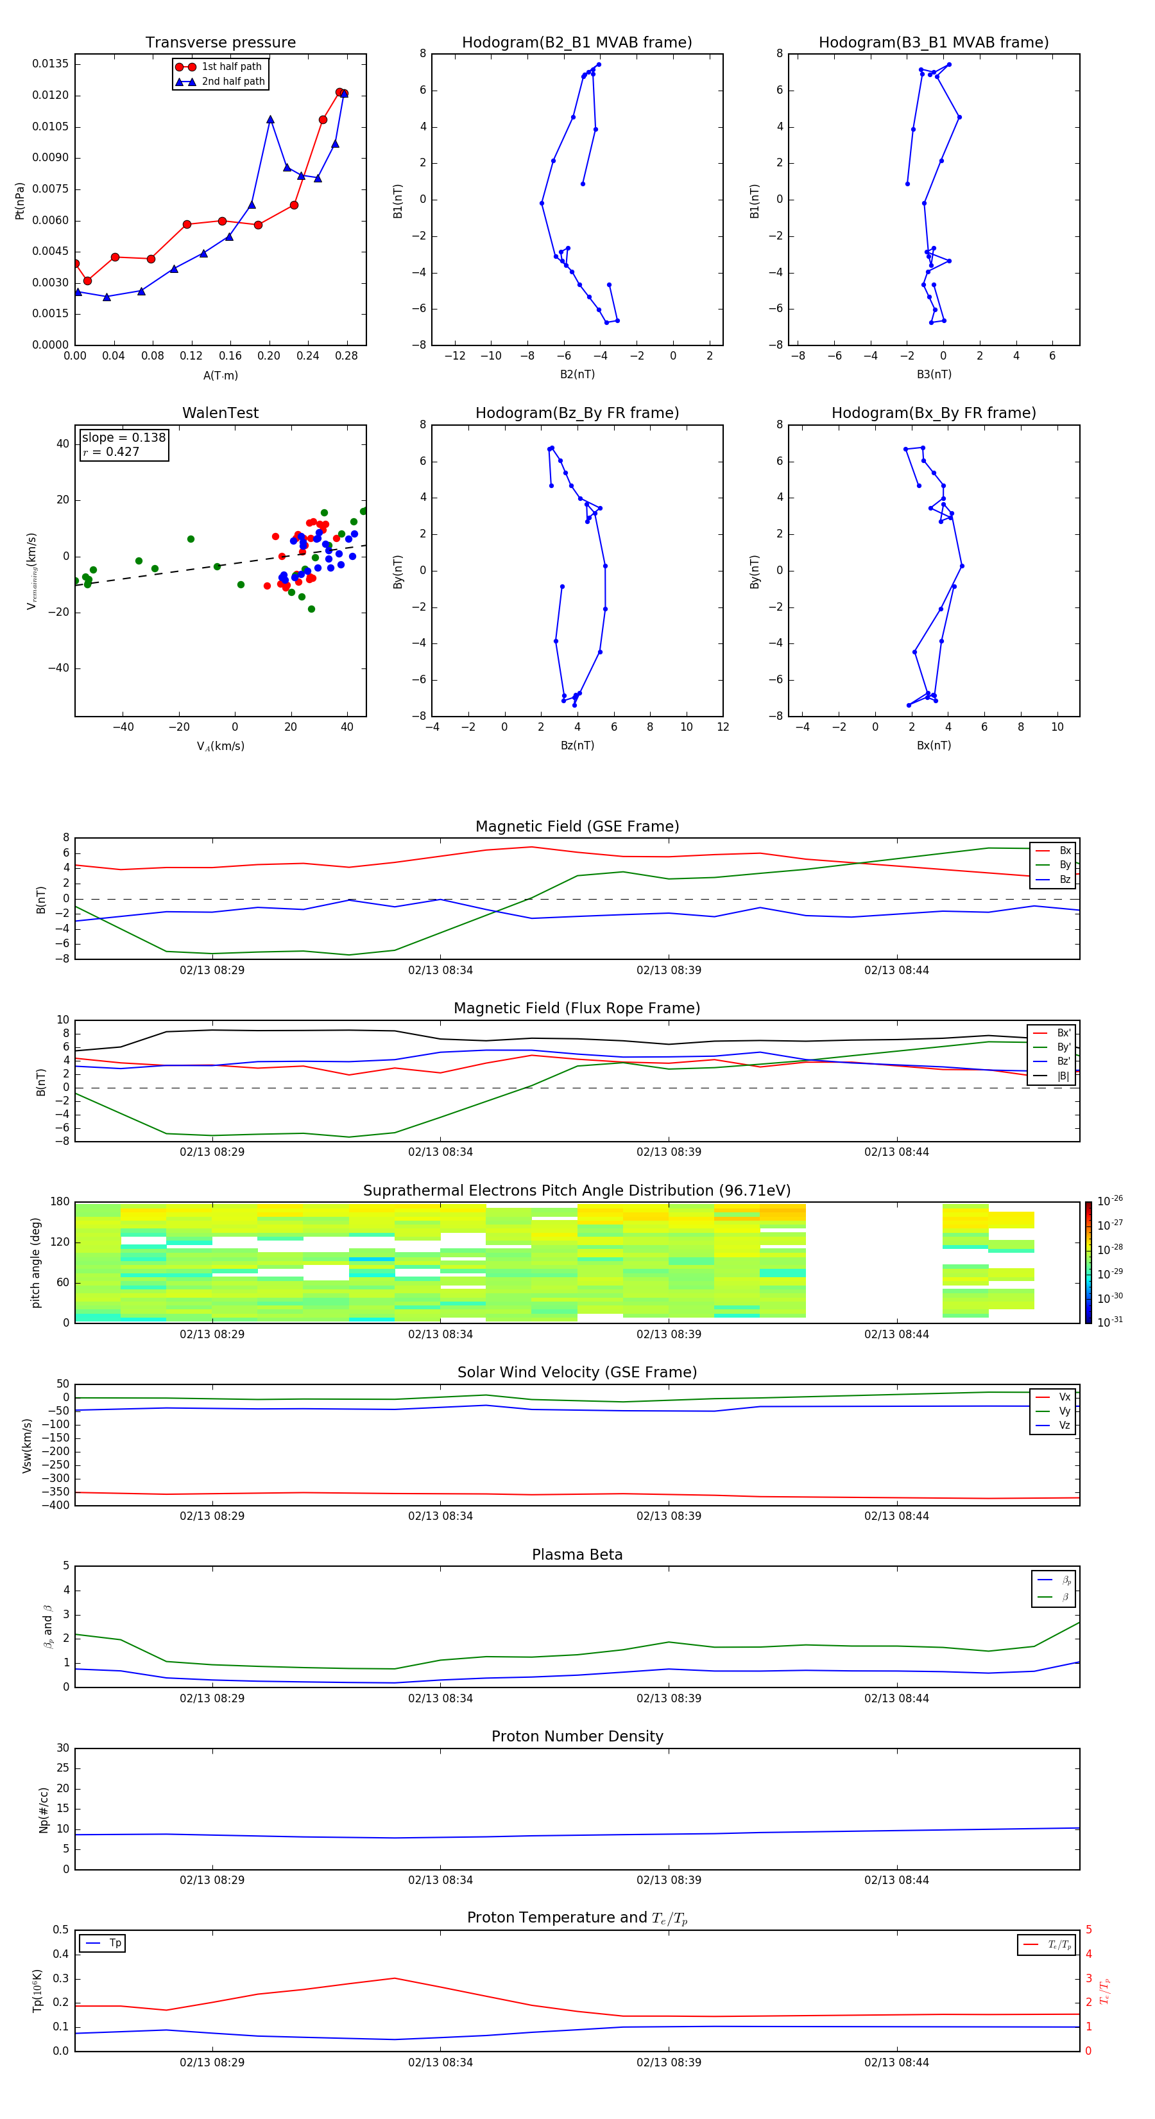Click the 'Suprathermal Electrons Pitch Angle Distribution' title
The width and height of the screenshot is (1155, 2119).
pyautogui.click(x=577, y=1190)
